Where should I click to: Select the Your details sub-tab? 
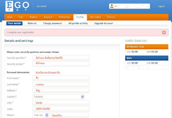coord(14,23)
